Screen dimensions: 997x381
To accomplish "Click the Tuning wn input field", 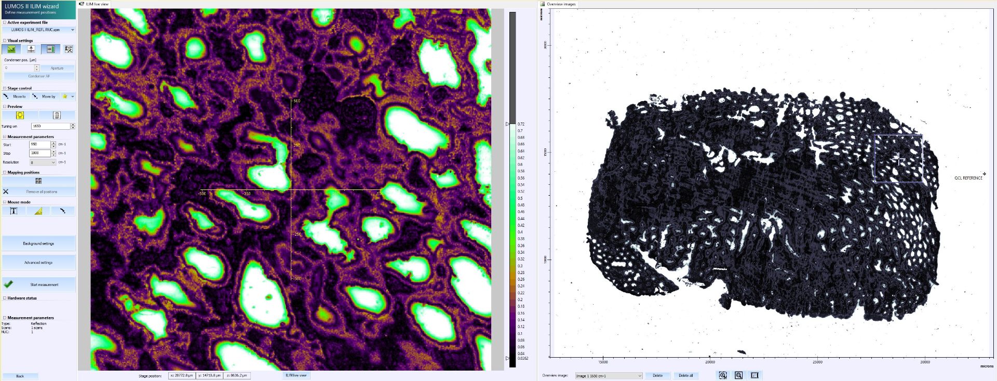I will [x=50, y=126].
